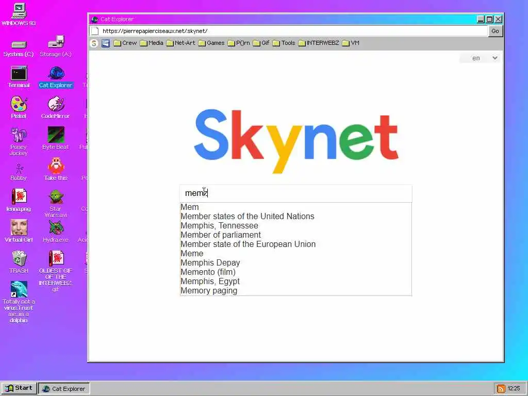Open the Virtual Girl icon
The height and width of the screenshot is (396, 528).
point(19,231)
